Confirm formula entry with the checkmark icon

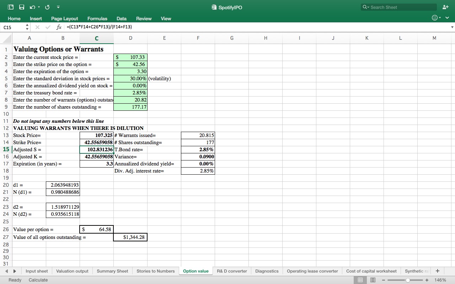coord(47,27)
